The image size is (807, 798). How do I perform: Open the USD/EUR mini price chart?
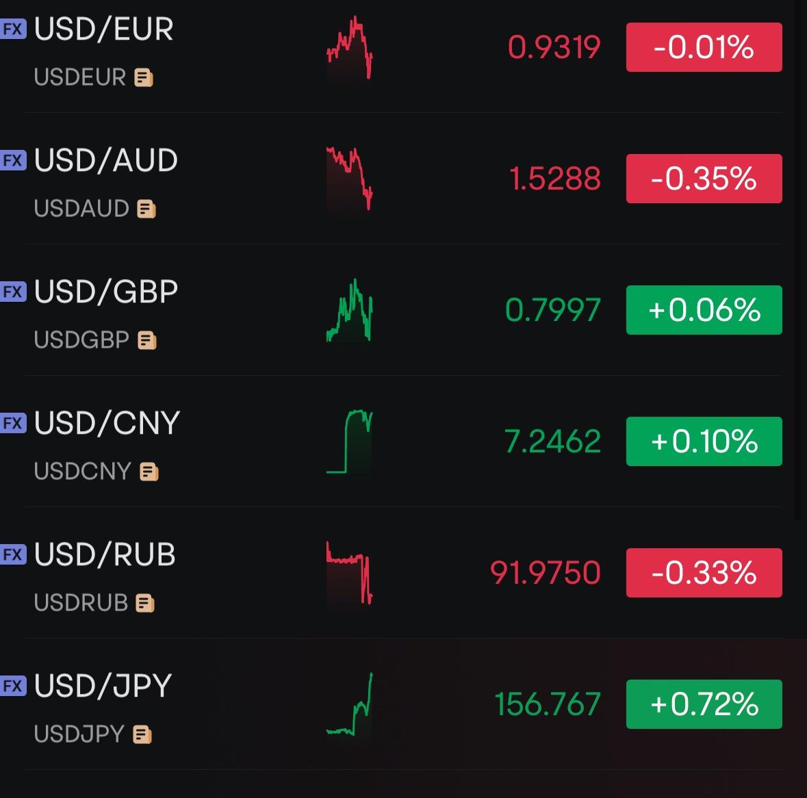point(350,48)
